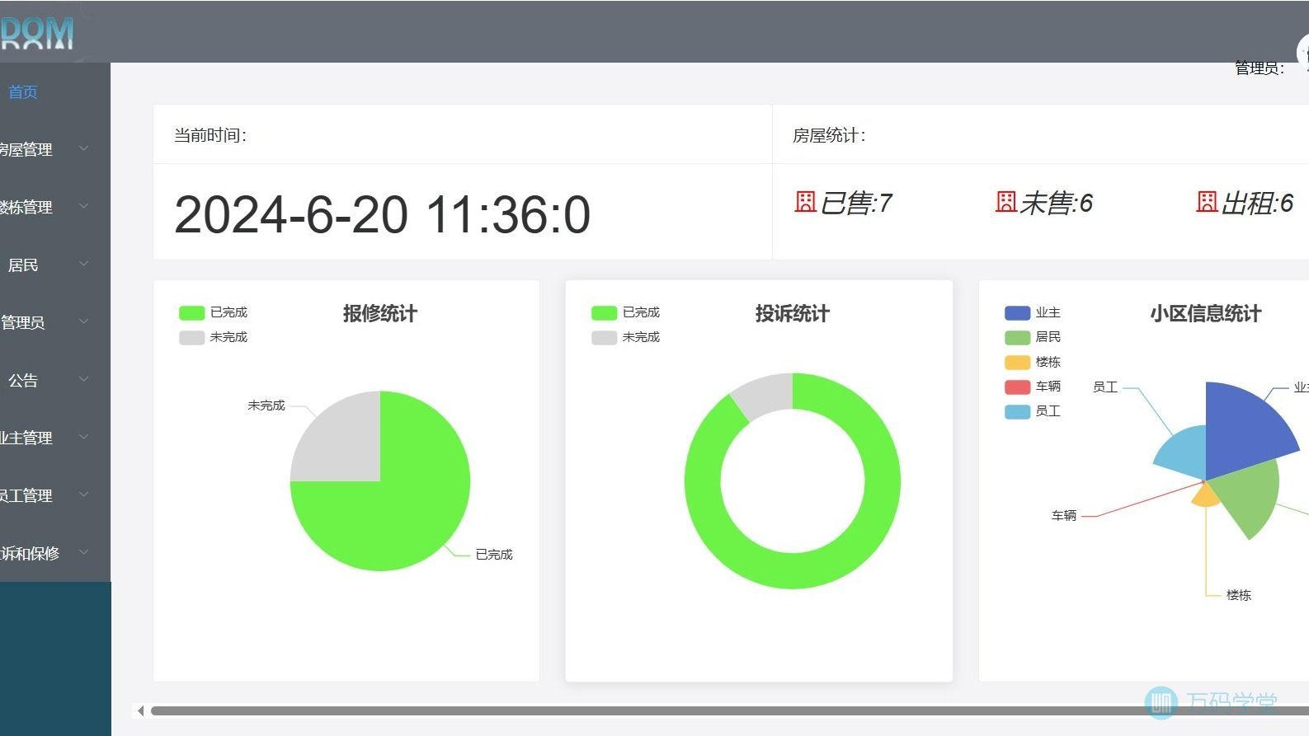Click the building icon beside 出租
This screenshot has height=736, width=1309.
(1207, 202)
